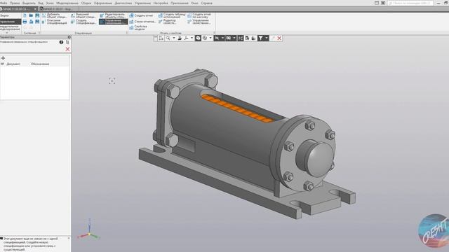Click the Save icon in system group
The width and height of the screenshot is (449, 252).
tap(37, 15)
